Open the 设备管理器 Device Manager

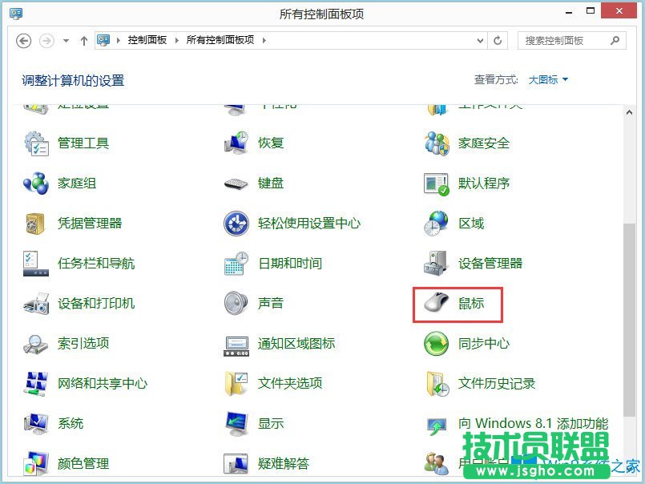click(x=490, y=263)
